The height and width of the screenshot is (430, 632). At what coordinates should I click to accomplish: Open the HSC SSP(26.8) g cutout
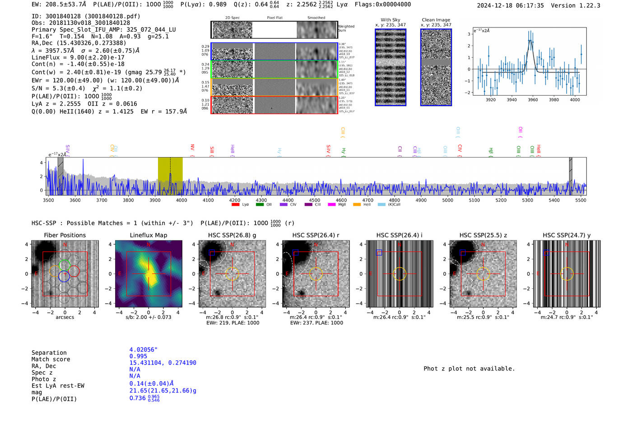point(232,274)
